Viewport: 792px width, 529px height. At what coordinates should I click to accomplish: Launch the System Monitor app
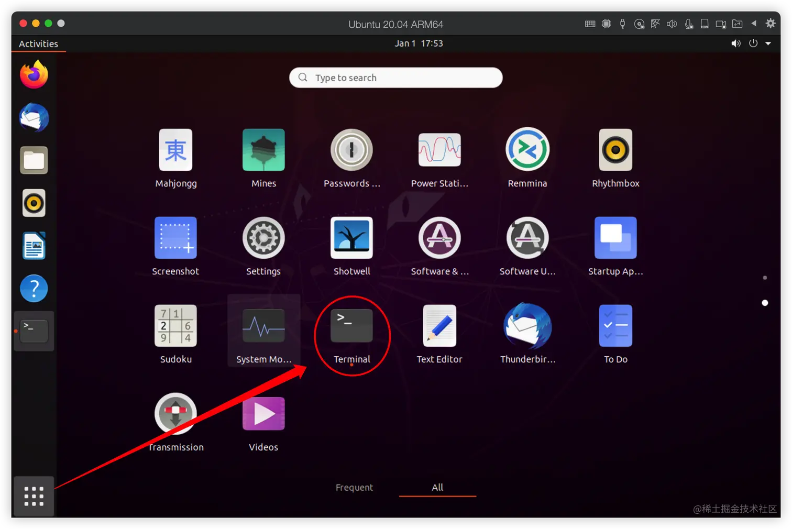(x=263, y=325)
